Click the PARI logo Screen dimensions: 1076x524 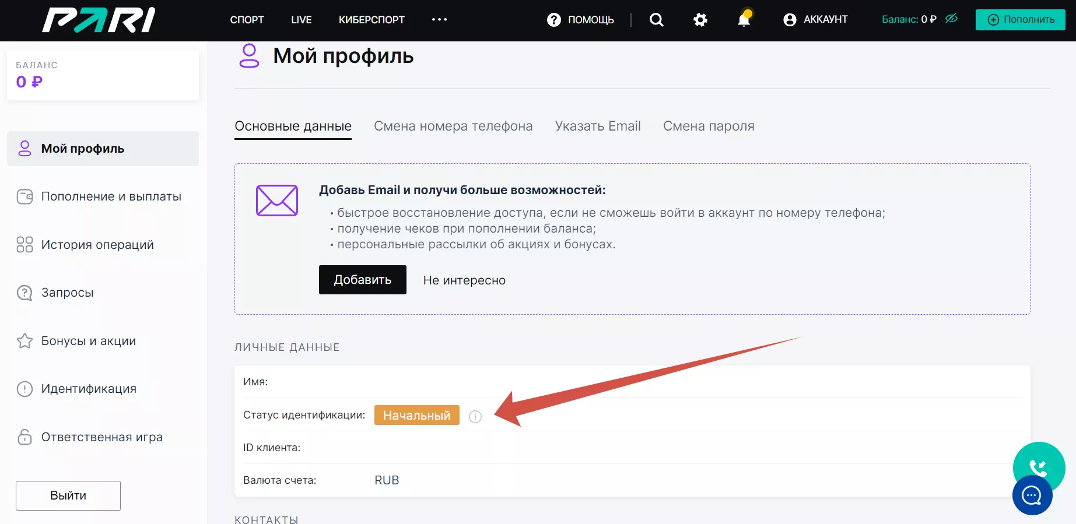point(99,20)
